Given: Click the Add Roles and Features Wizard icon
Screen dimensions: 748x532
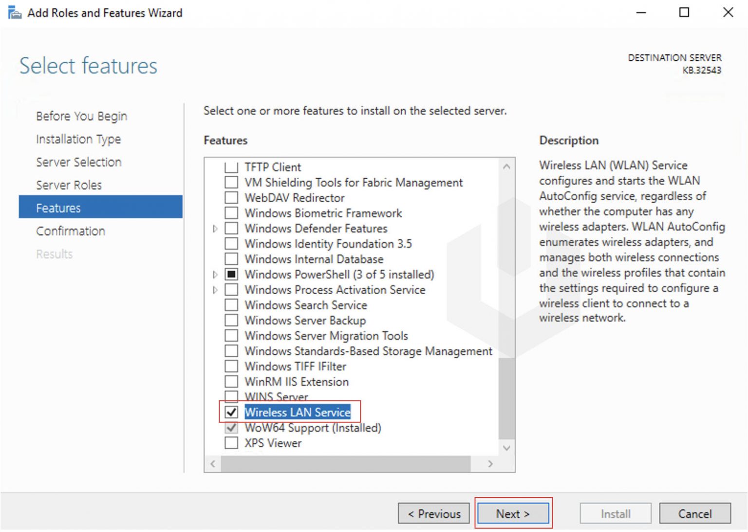Looking at the screenshot, I should click(x=14, y=12).
